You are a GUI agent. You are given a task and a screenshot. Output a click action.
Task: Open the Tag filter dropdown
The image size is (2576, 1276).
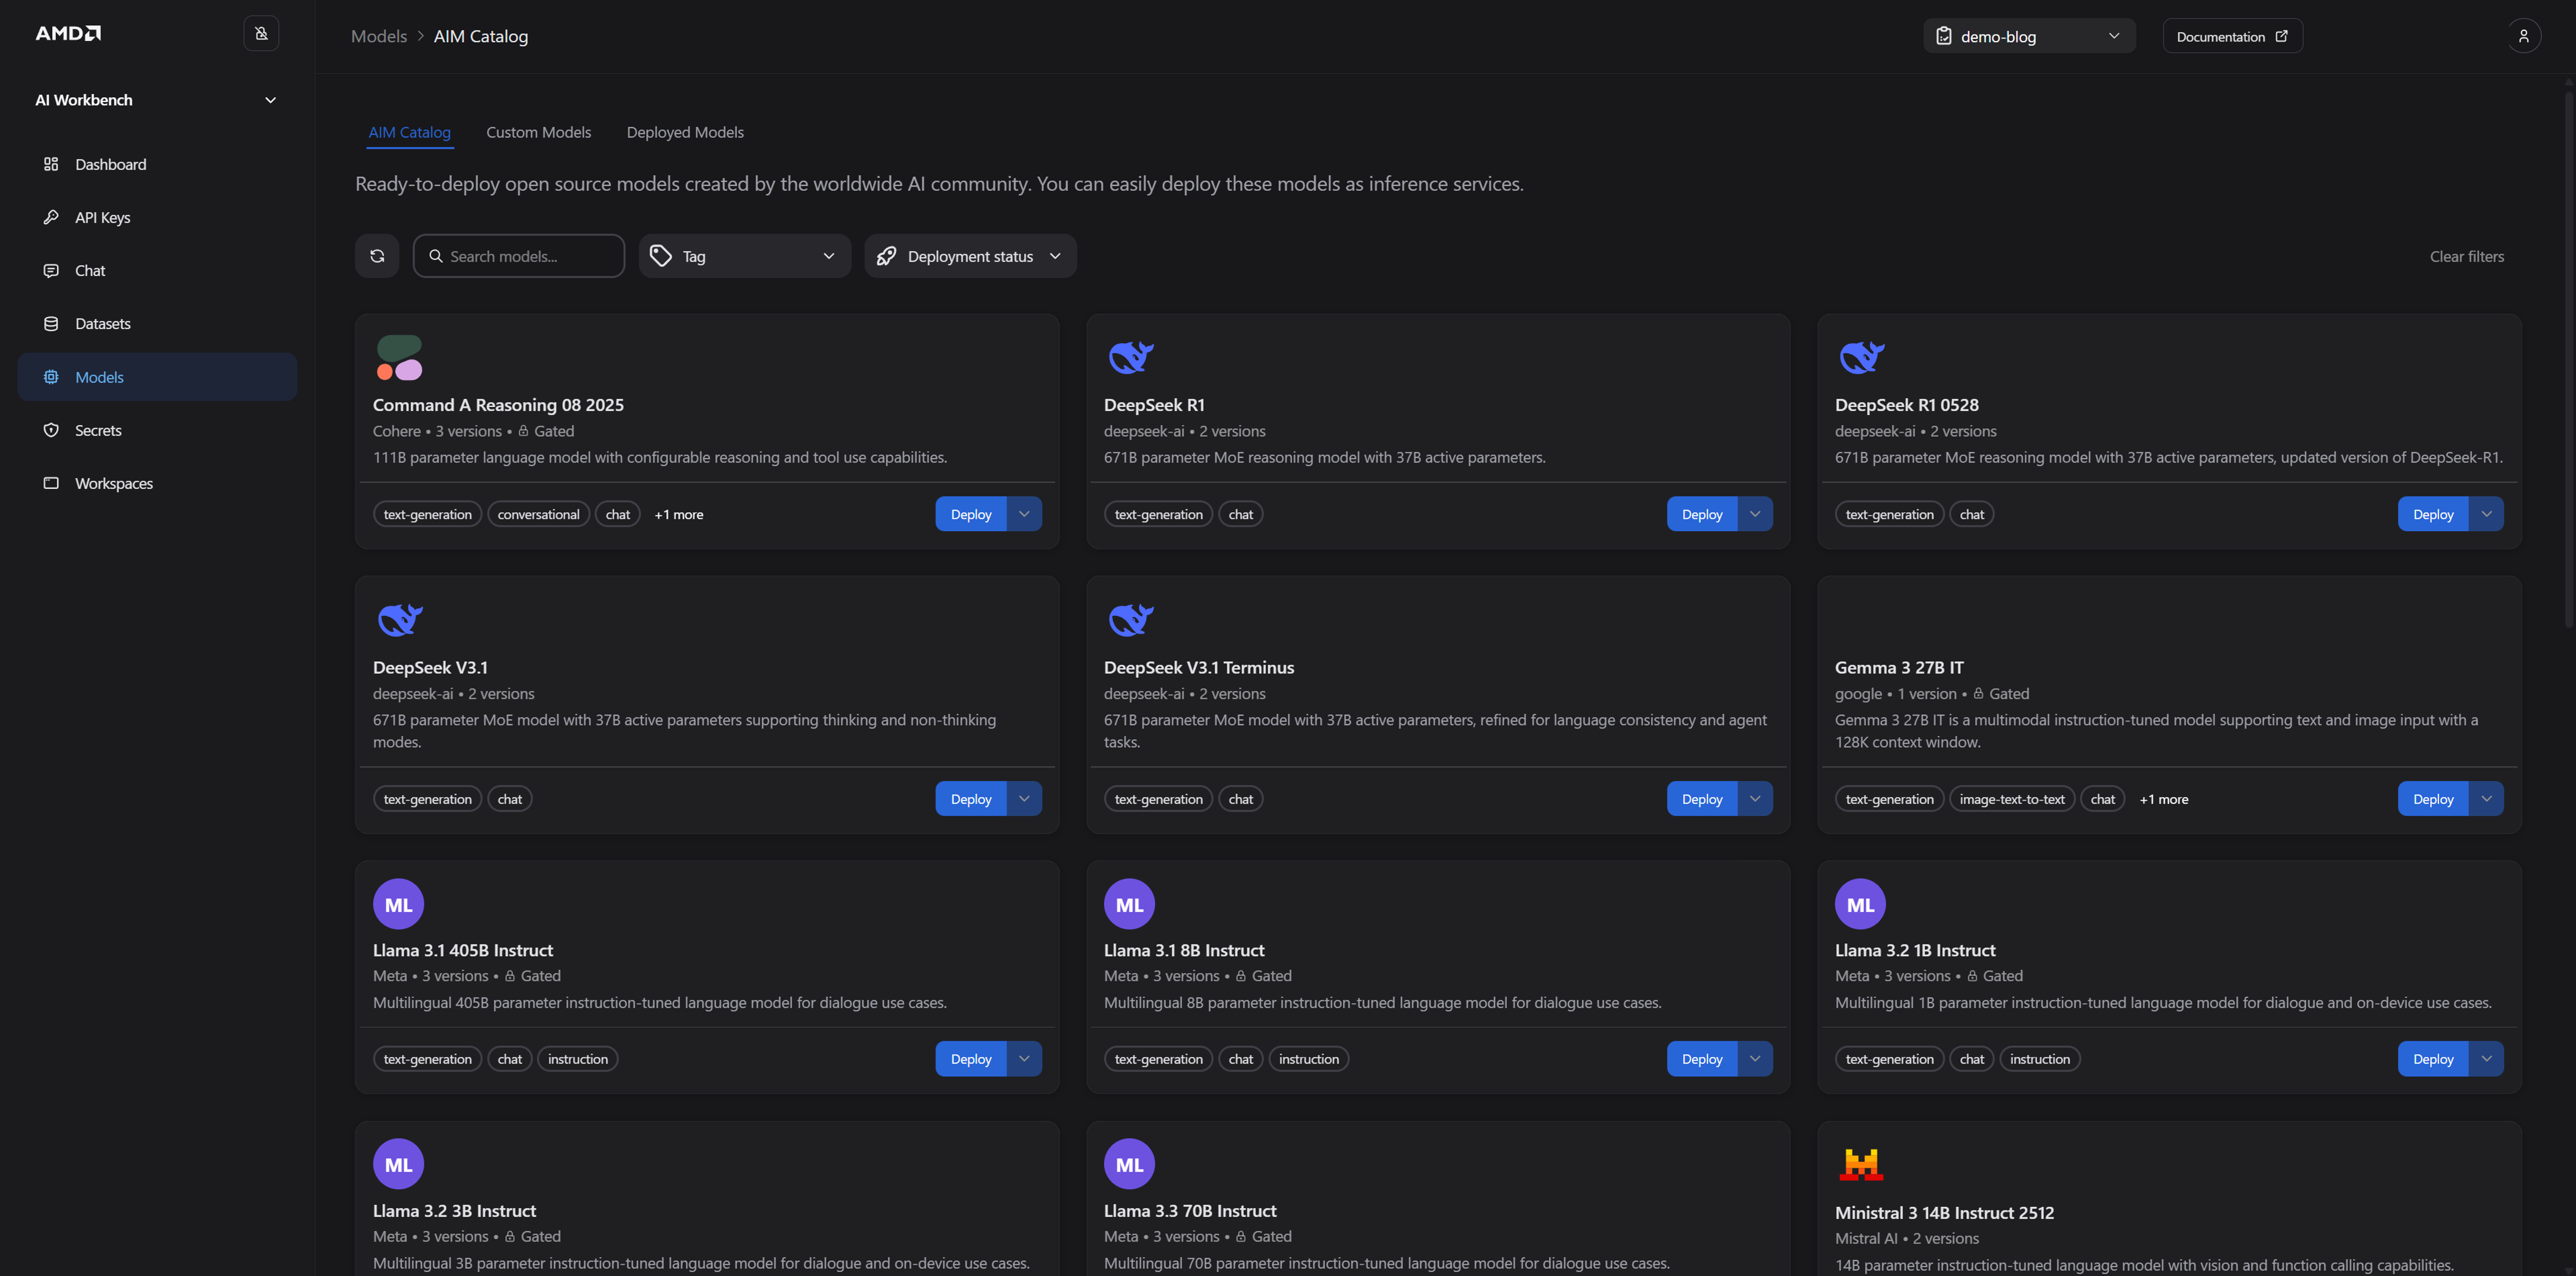click(745, 256)
